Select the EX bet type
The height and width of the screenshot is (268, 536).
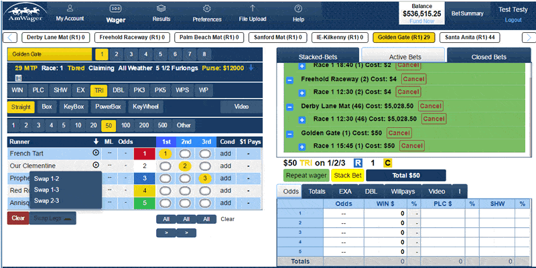[80, 90]
